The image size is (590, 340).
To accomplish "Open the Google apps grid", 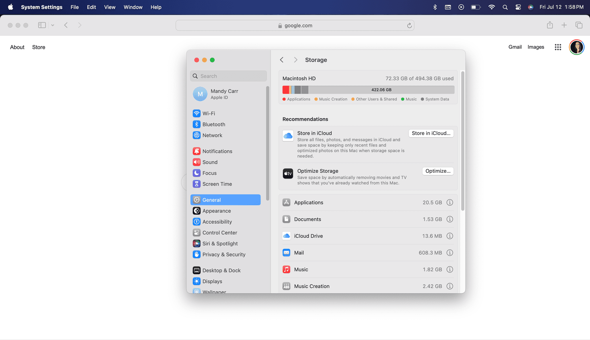I will click(558, 47).
